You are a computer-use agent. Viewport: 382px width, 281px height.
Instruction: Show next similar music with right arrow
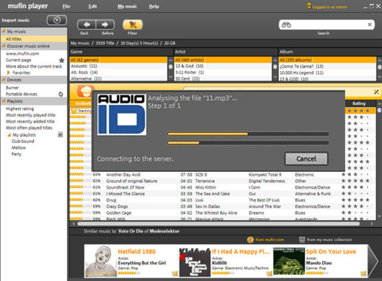[x=373, y=261]
